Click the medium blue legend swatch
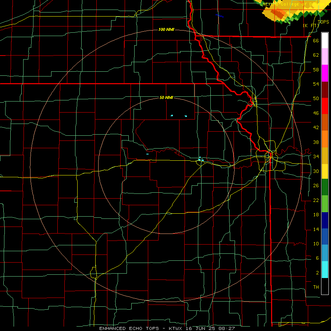Image resolution: width=331 pixels, height=331 pixels. 325,236
